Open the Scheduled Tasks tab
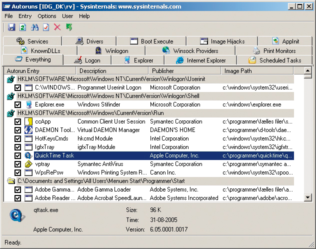This screenshot has width=316, height=249. point(274,60)
